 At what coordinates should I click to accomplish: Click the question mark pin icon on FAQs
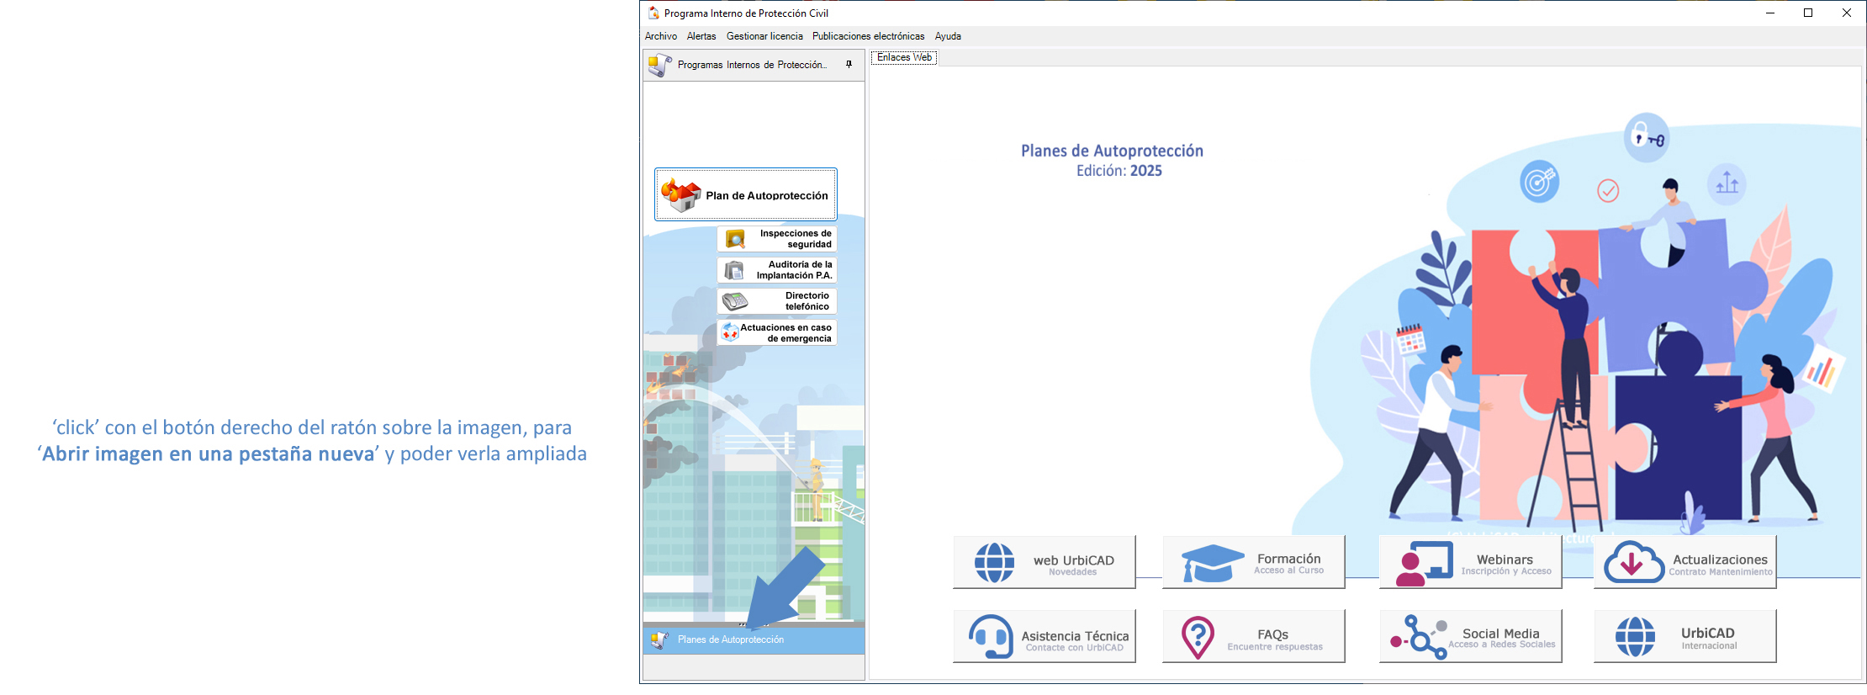coord(1198,637)
